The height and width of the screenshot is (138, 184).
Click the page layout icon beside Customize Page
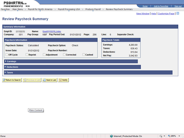tap(178, 14)
